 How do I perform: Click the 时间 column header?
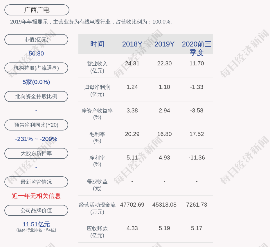(97, 44)
